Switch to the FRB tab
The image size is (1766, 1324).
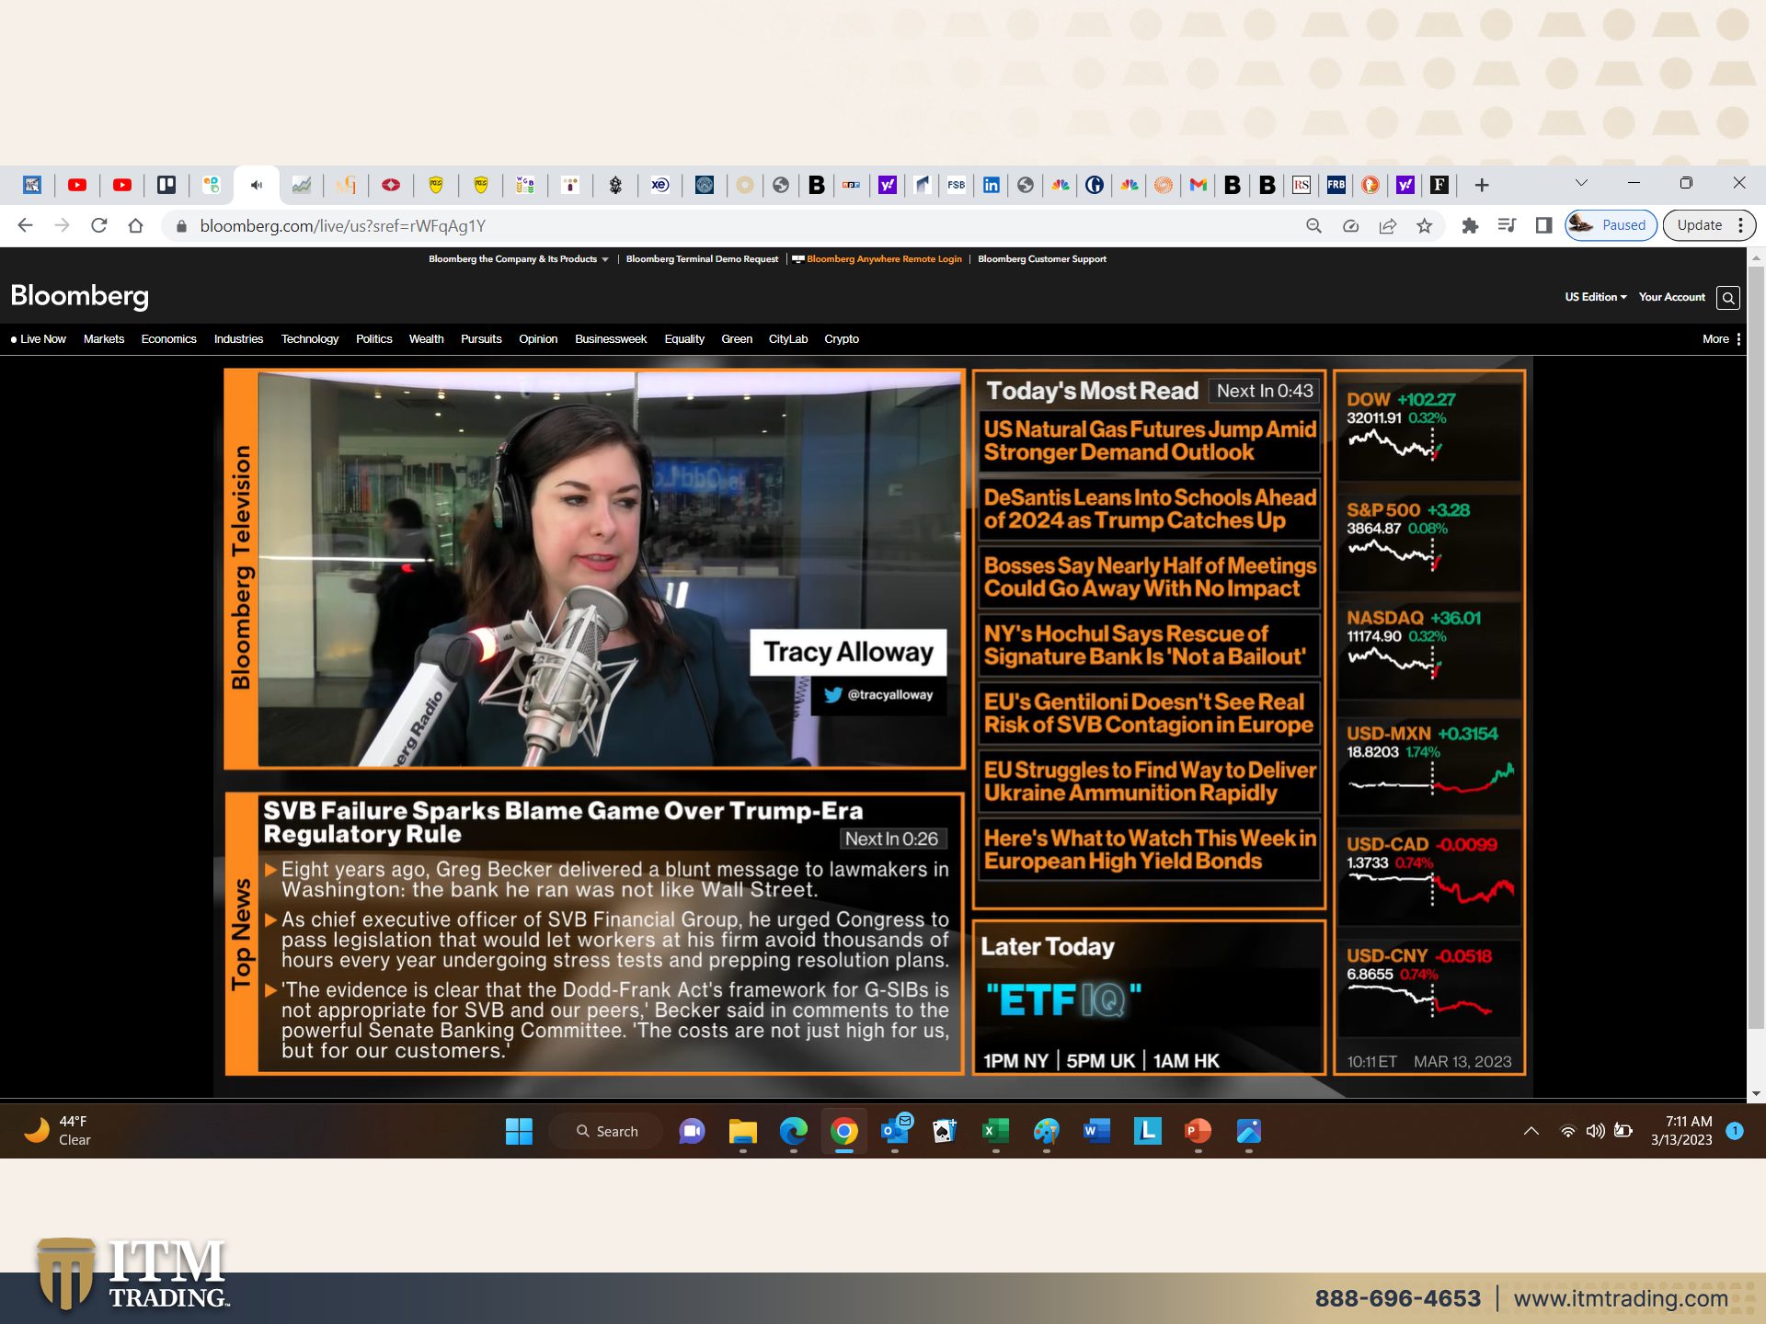click(x=1336, y=185)
